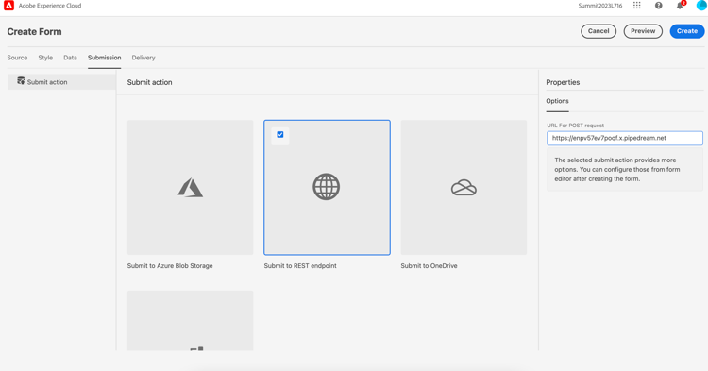The height and width of the screenshot is (371, 708).
Task: Select the Azure Blob Storage icon
Action: 190,187
